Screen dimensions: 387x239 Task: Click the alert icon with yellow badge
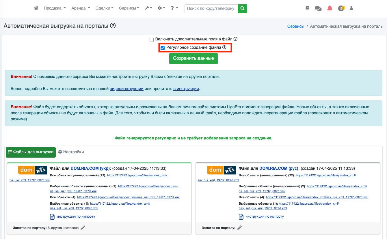341,8
